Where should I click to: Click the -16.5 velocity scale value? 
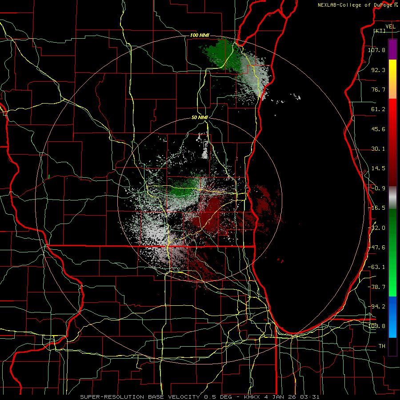[376, 208]
